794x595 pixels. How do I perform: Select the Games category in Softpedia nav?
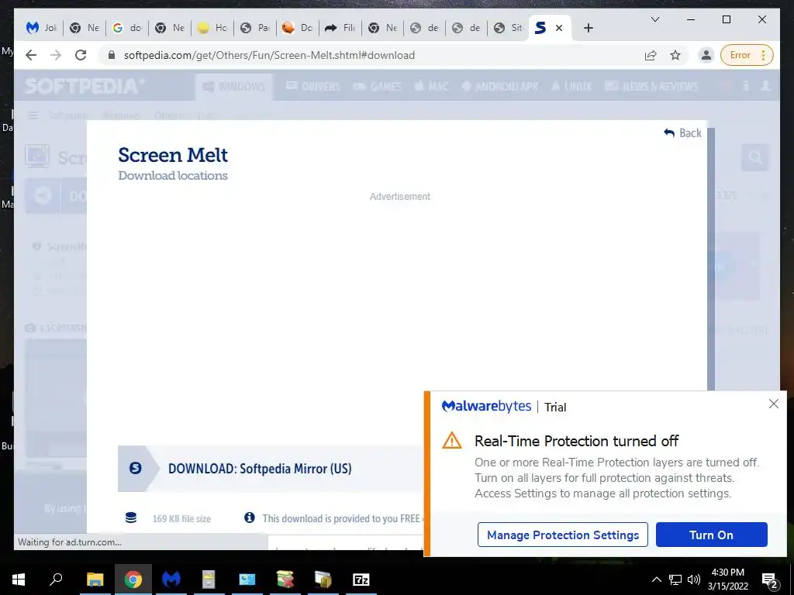[378, 87]
